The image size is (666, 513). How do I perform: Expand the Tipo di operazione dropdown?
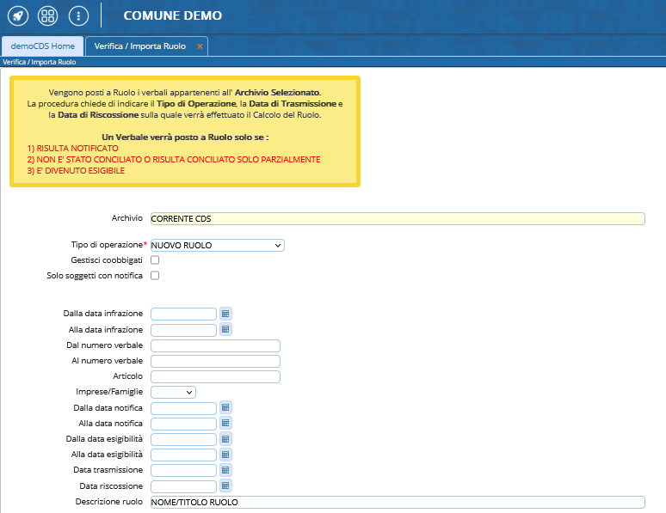(217, 245)
